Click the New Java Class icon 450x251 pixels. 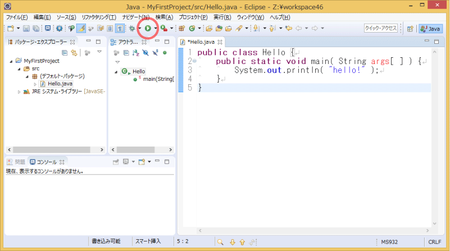[192, 28]
